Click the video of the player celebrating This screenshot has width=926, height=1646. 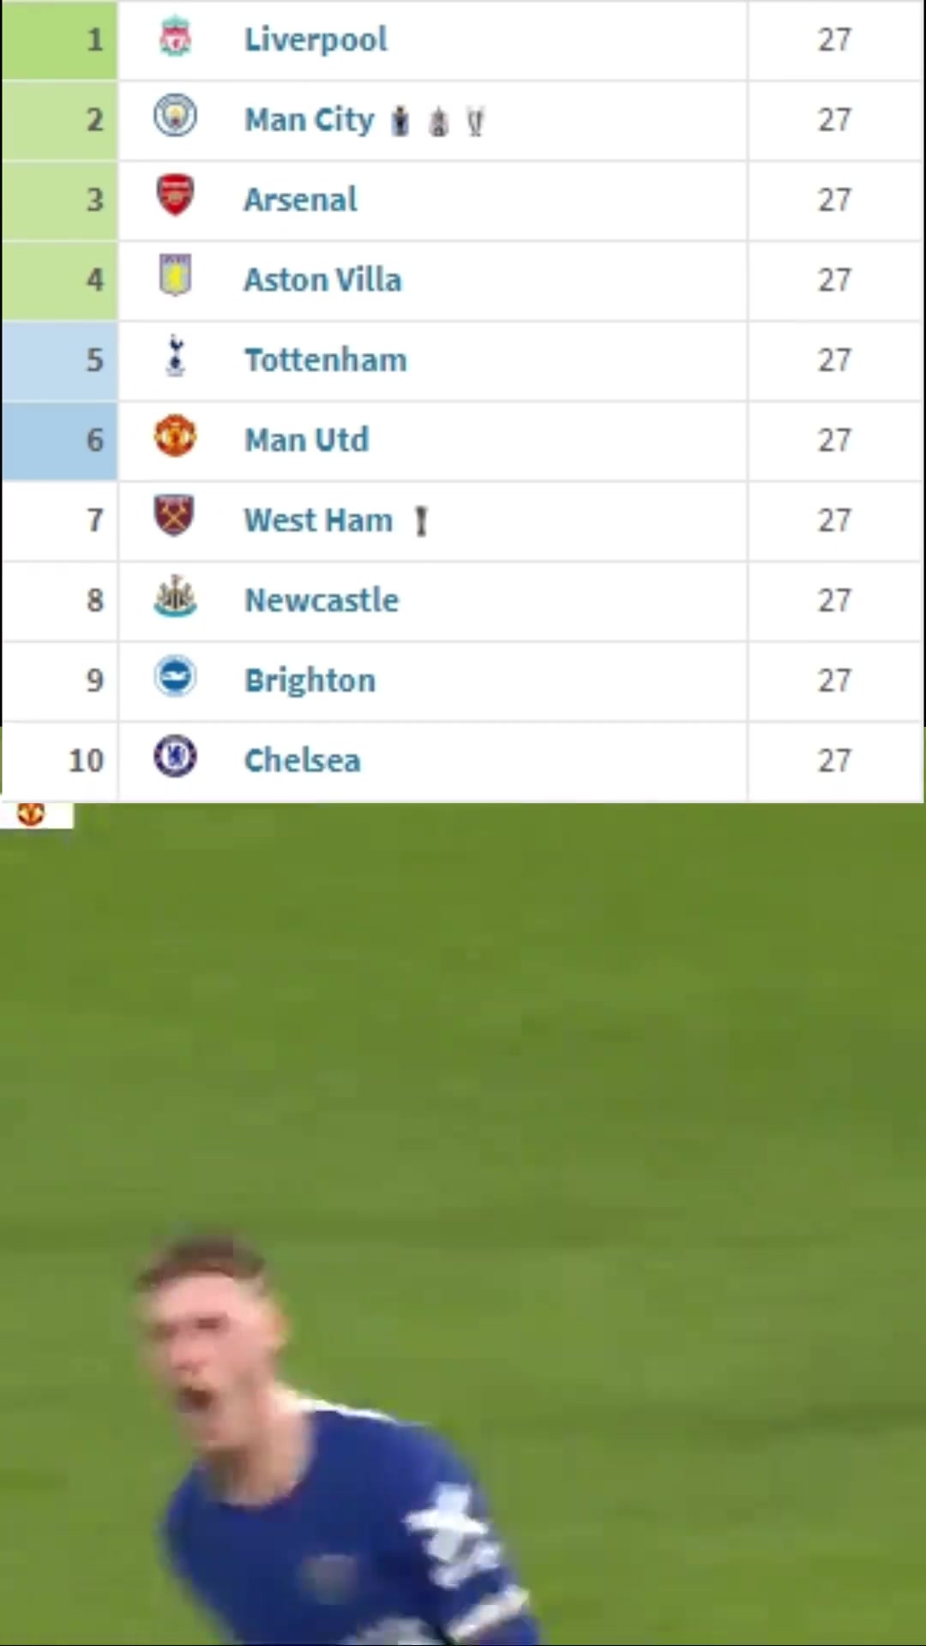(x=463, y=1224)
